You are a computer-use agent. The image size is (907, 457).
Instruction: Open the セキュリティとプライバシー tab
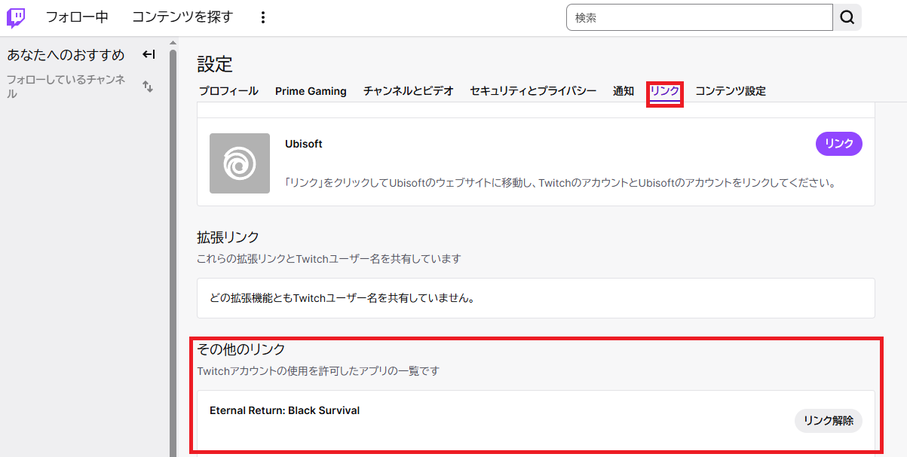pyautogui.click(x=533, y=91)
